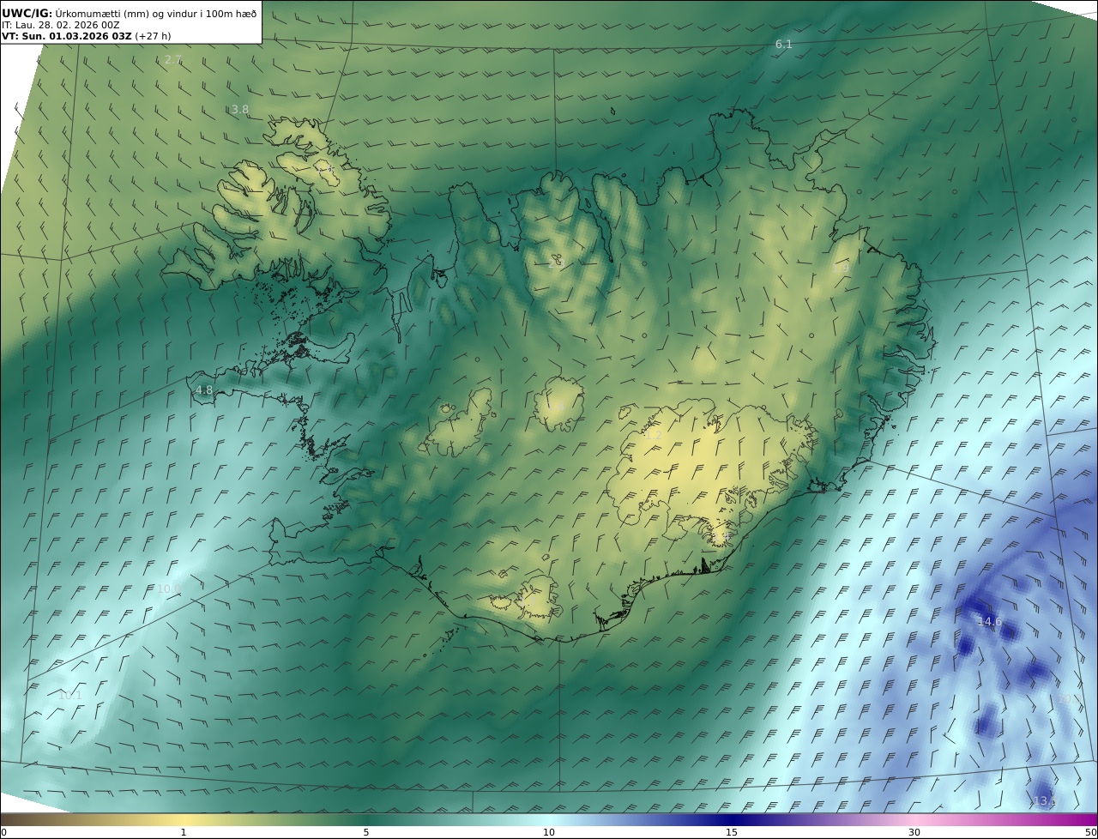Click the colorbar tick label 10

(x=549, y=832)
